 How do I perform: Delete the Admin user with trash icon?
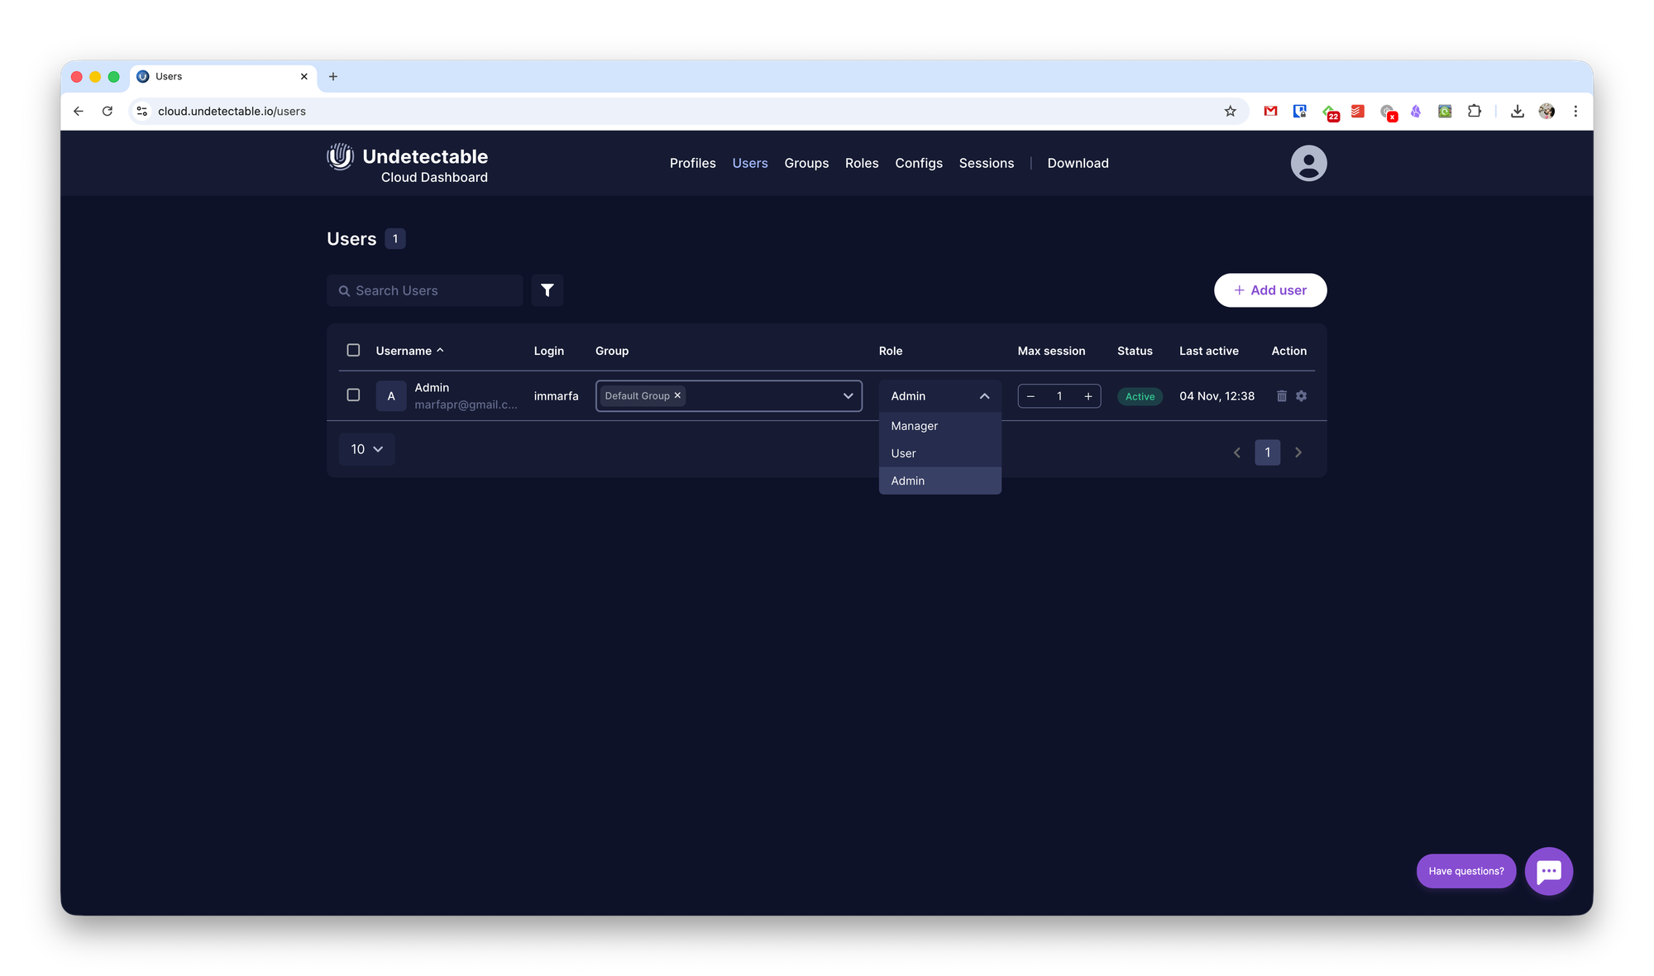[x=1281, y=396]
